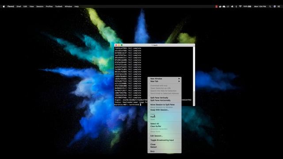Click the battery 100% indicator
This screenshot has height=159, width=283.
point(247,6)
